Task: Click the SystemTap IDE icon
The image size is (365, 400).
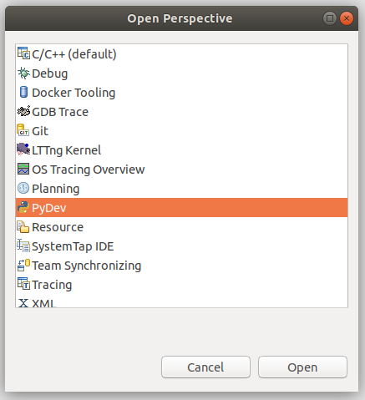Action: click(x=23, y=246)
